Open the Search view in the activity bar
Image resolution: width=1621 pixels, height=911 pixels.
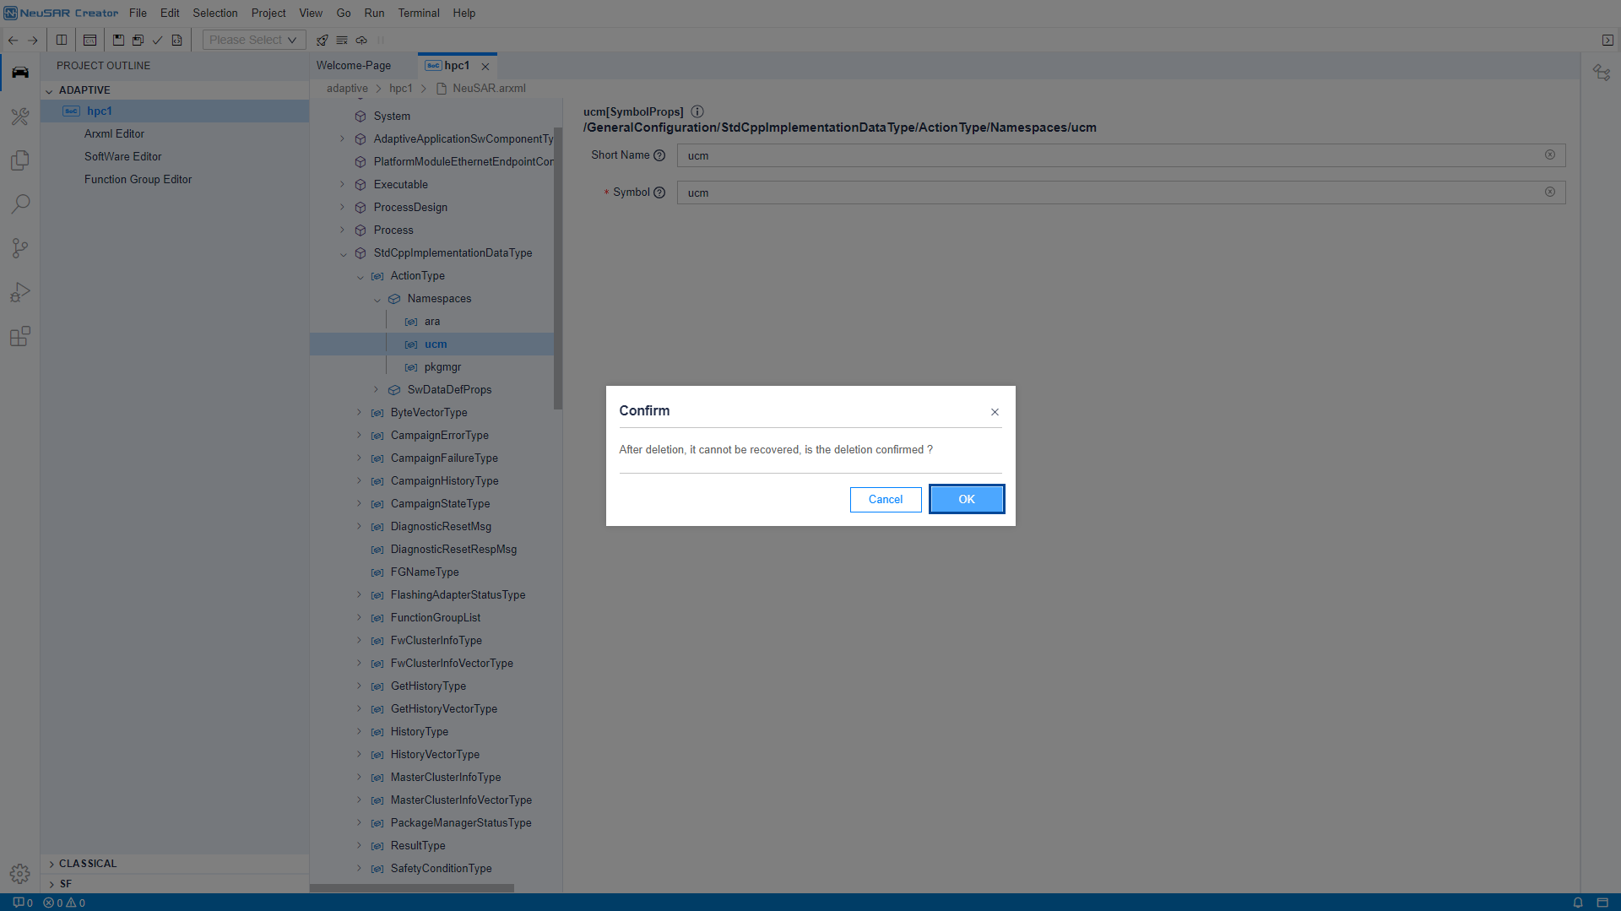[x=20, y=204]
